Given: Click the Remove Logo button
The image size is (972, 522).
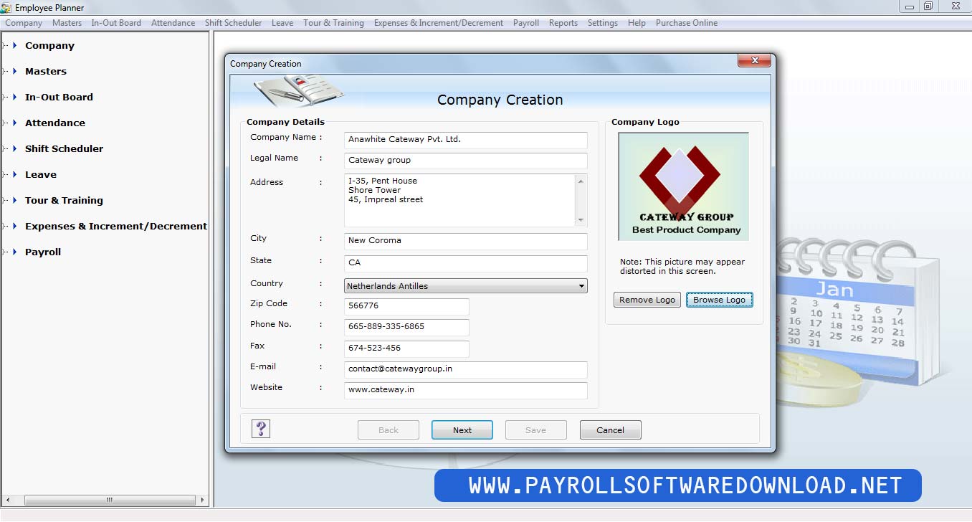Looking at the screenshot, I should coord(647,300).
